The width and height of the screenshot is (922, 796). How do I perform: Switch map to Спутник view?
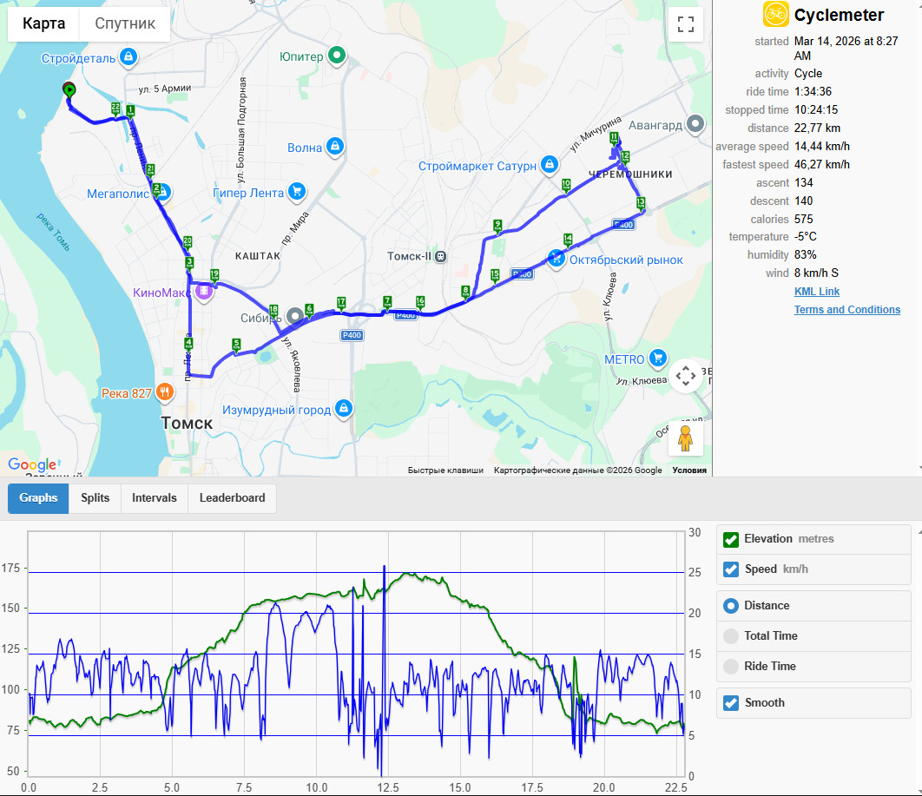click(x=125, y=23)
